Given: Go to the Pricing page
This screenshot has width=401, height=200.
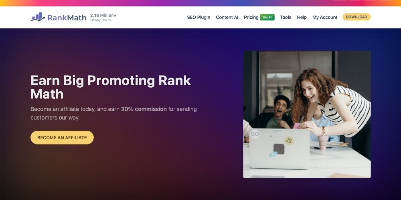Looking at the screenshot, I should point(251,17).
